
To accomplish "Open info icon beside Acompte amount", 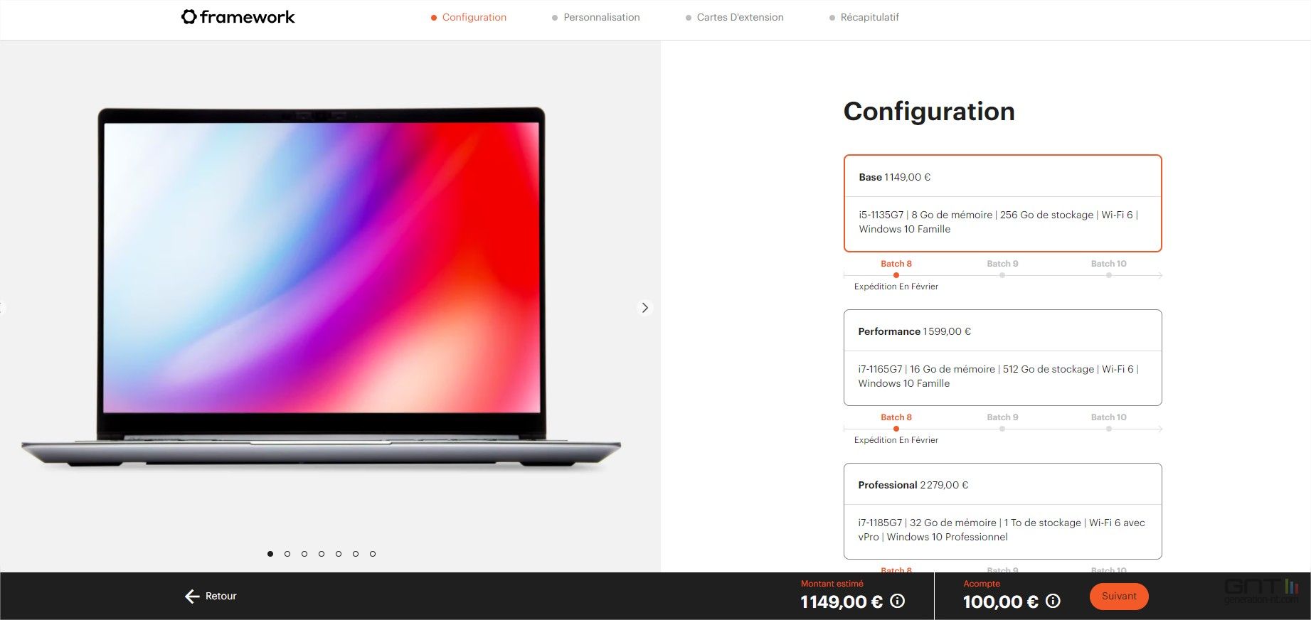I will coord(1053,602).
